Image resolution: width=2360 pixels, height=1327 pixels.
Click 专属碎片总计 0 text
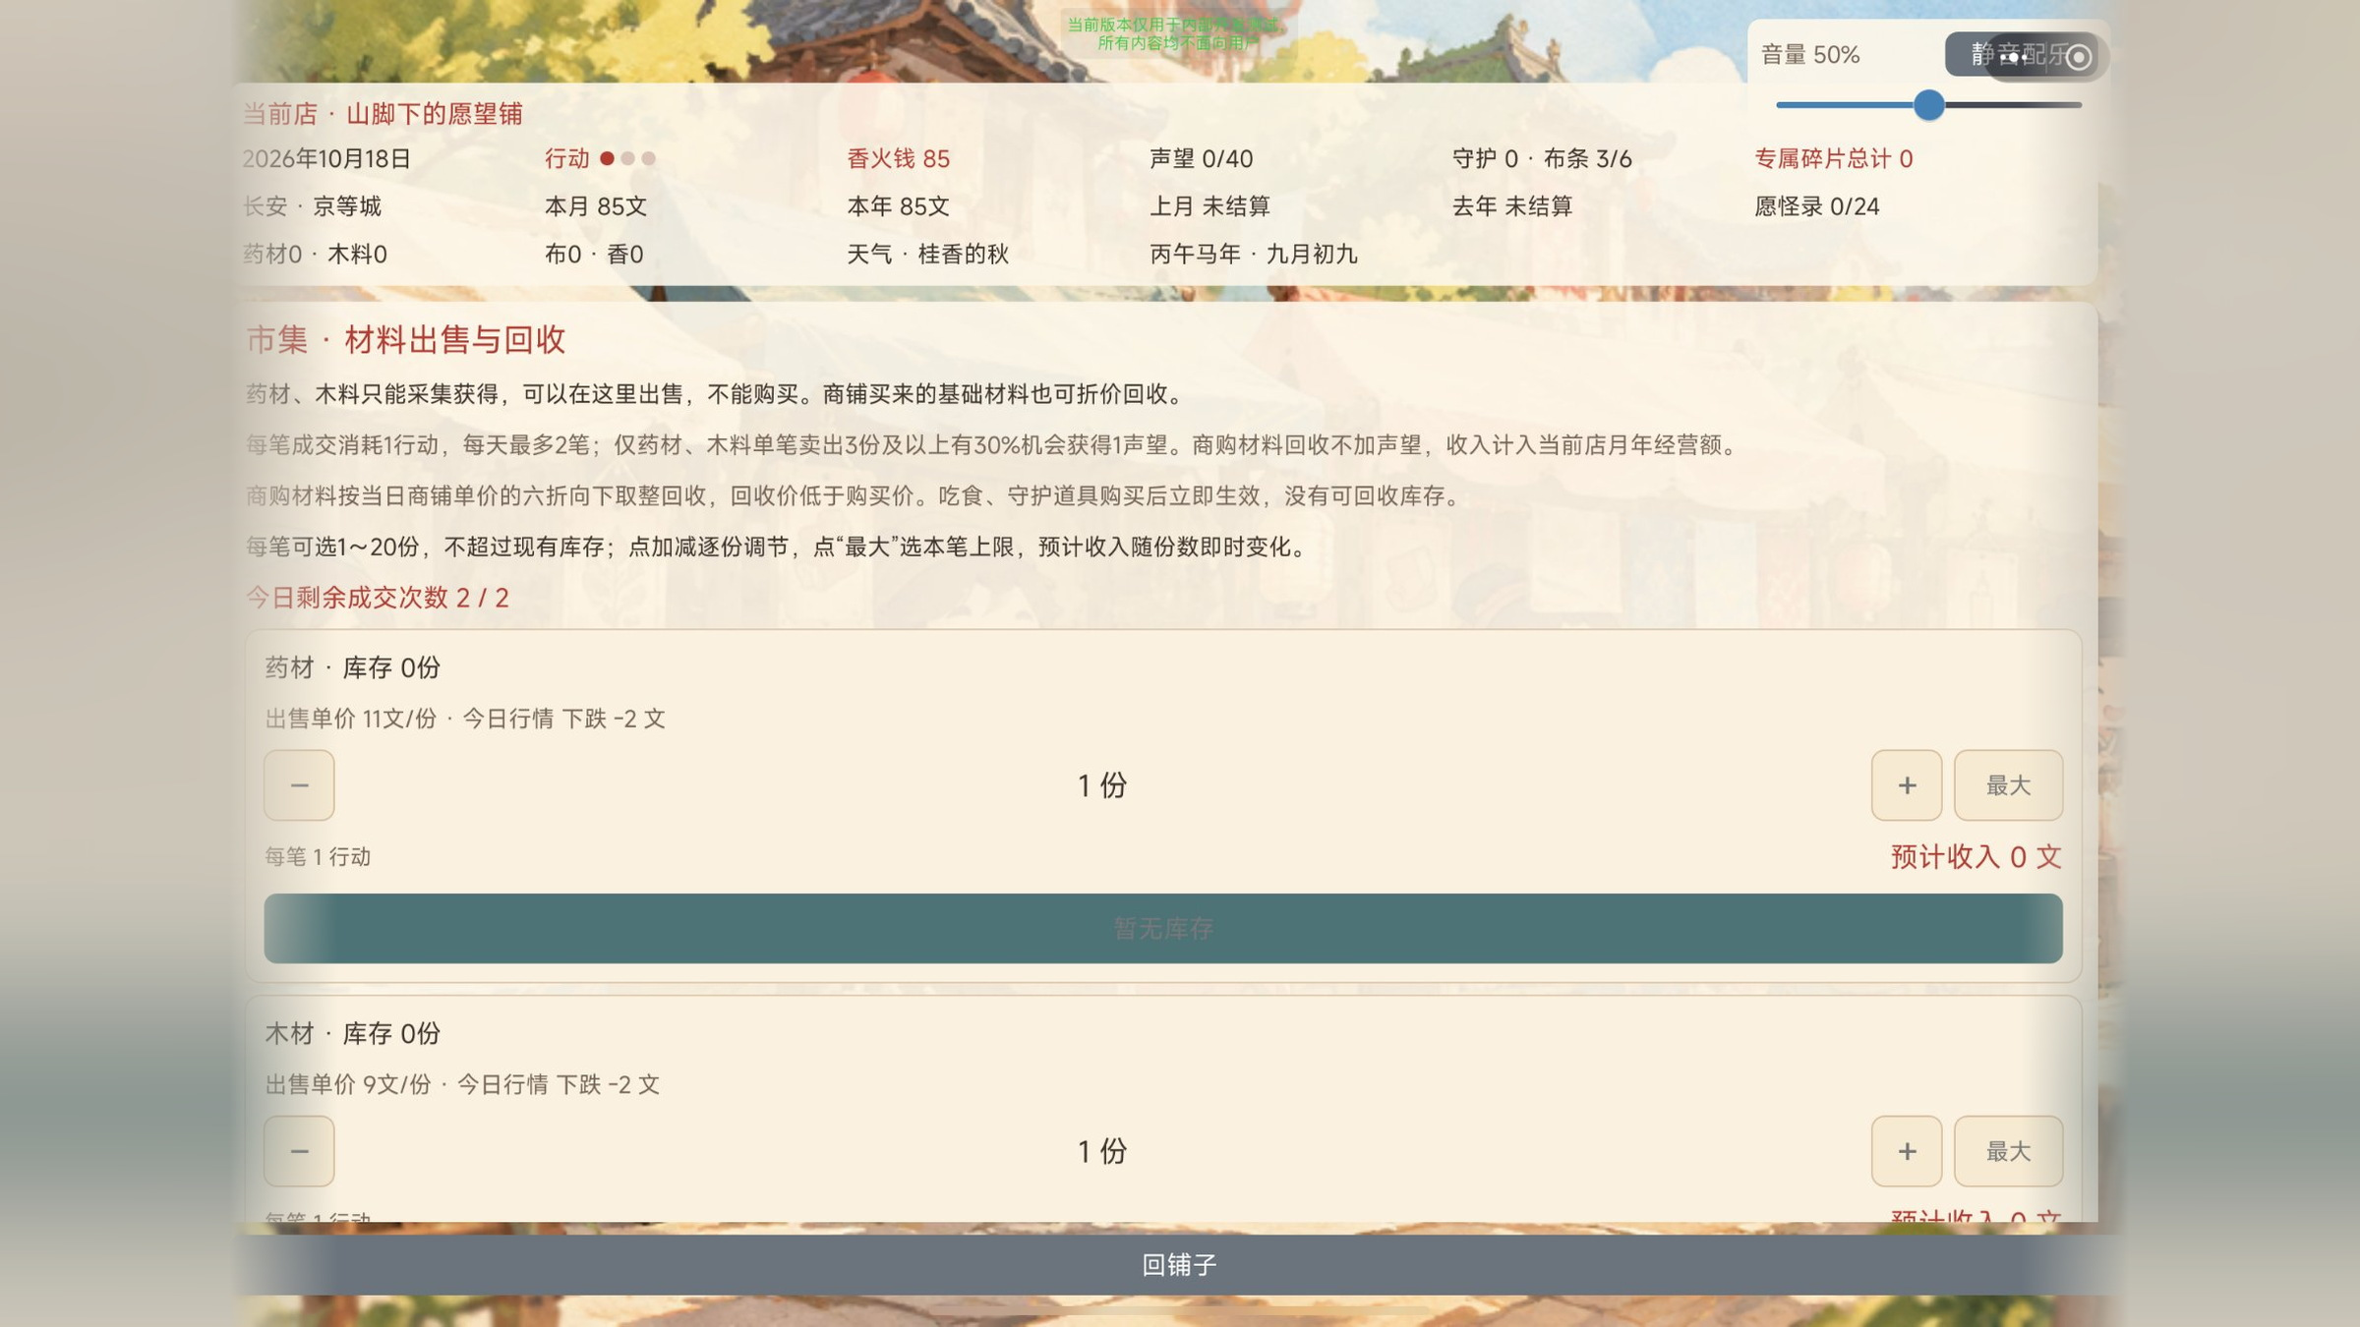click(1833, 159)
